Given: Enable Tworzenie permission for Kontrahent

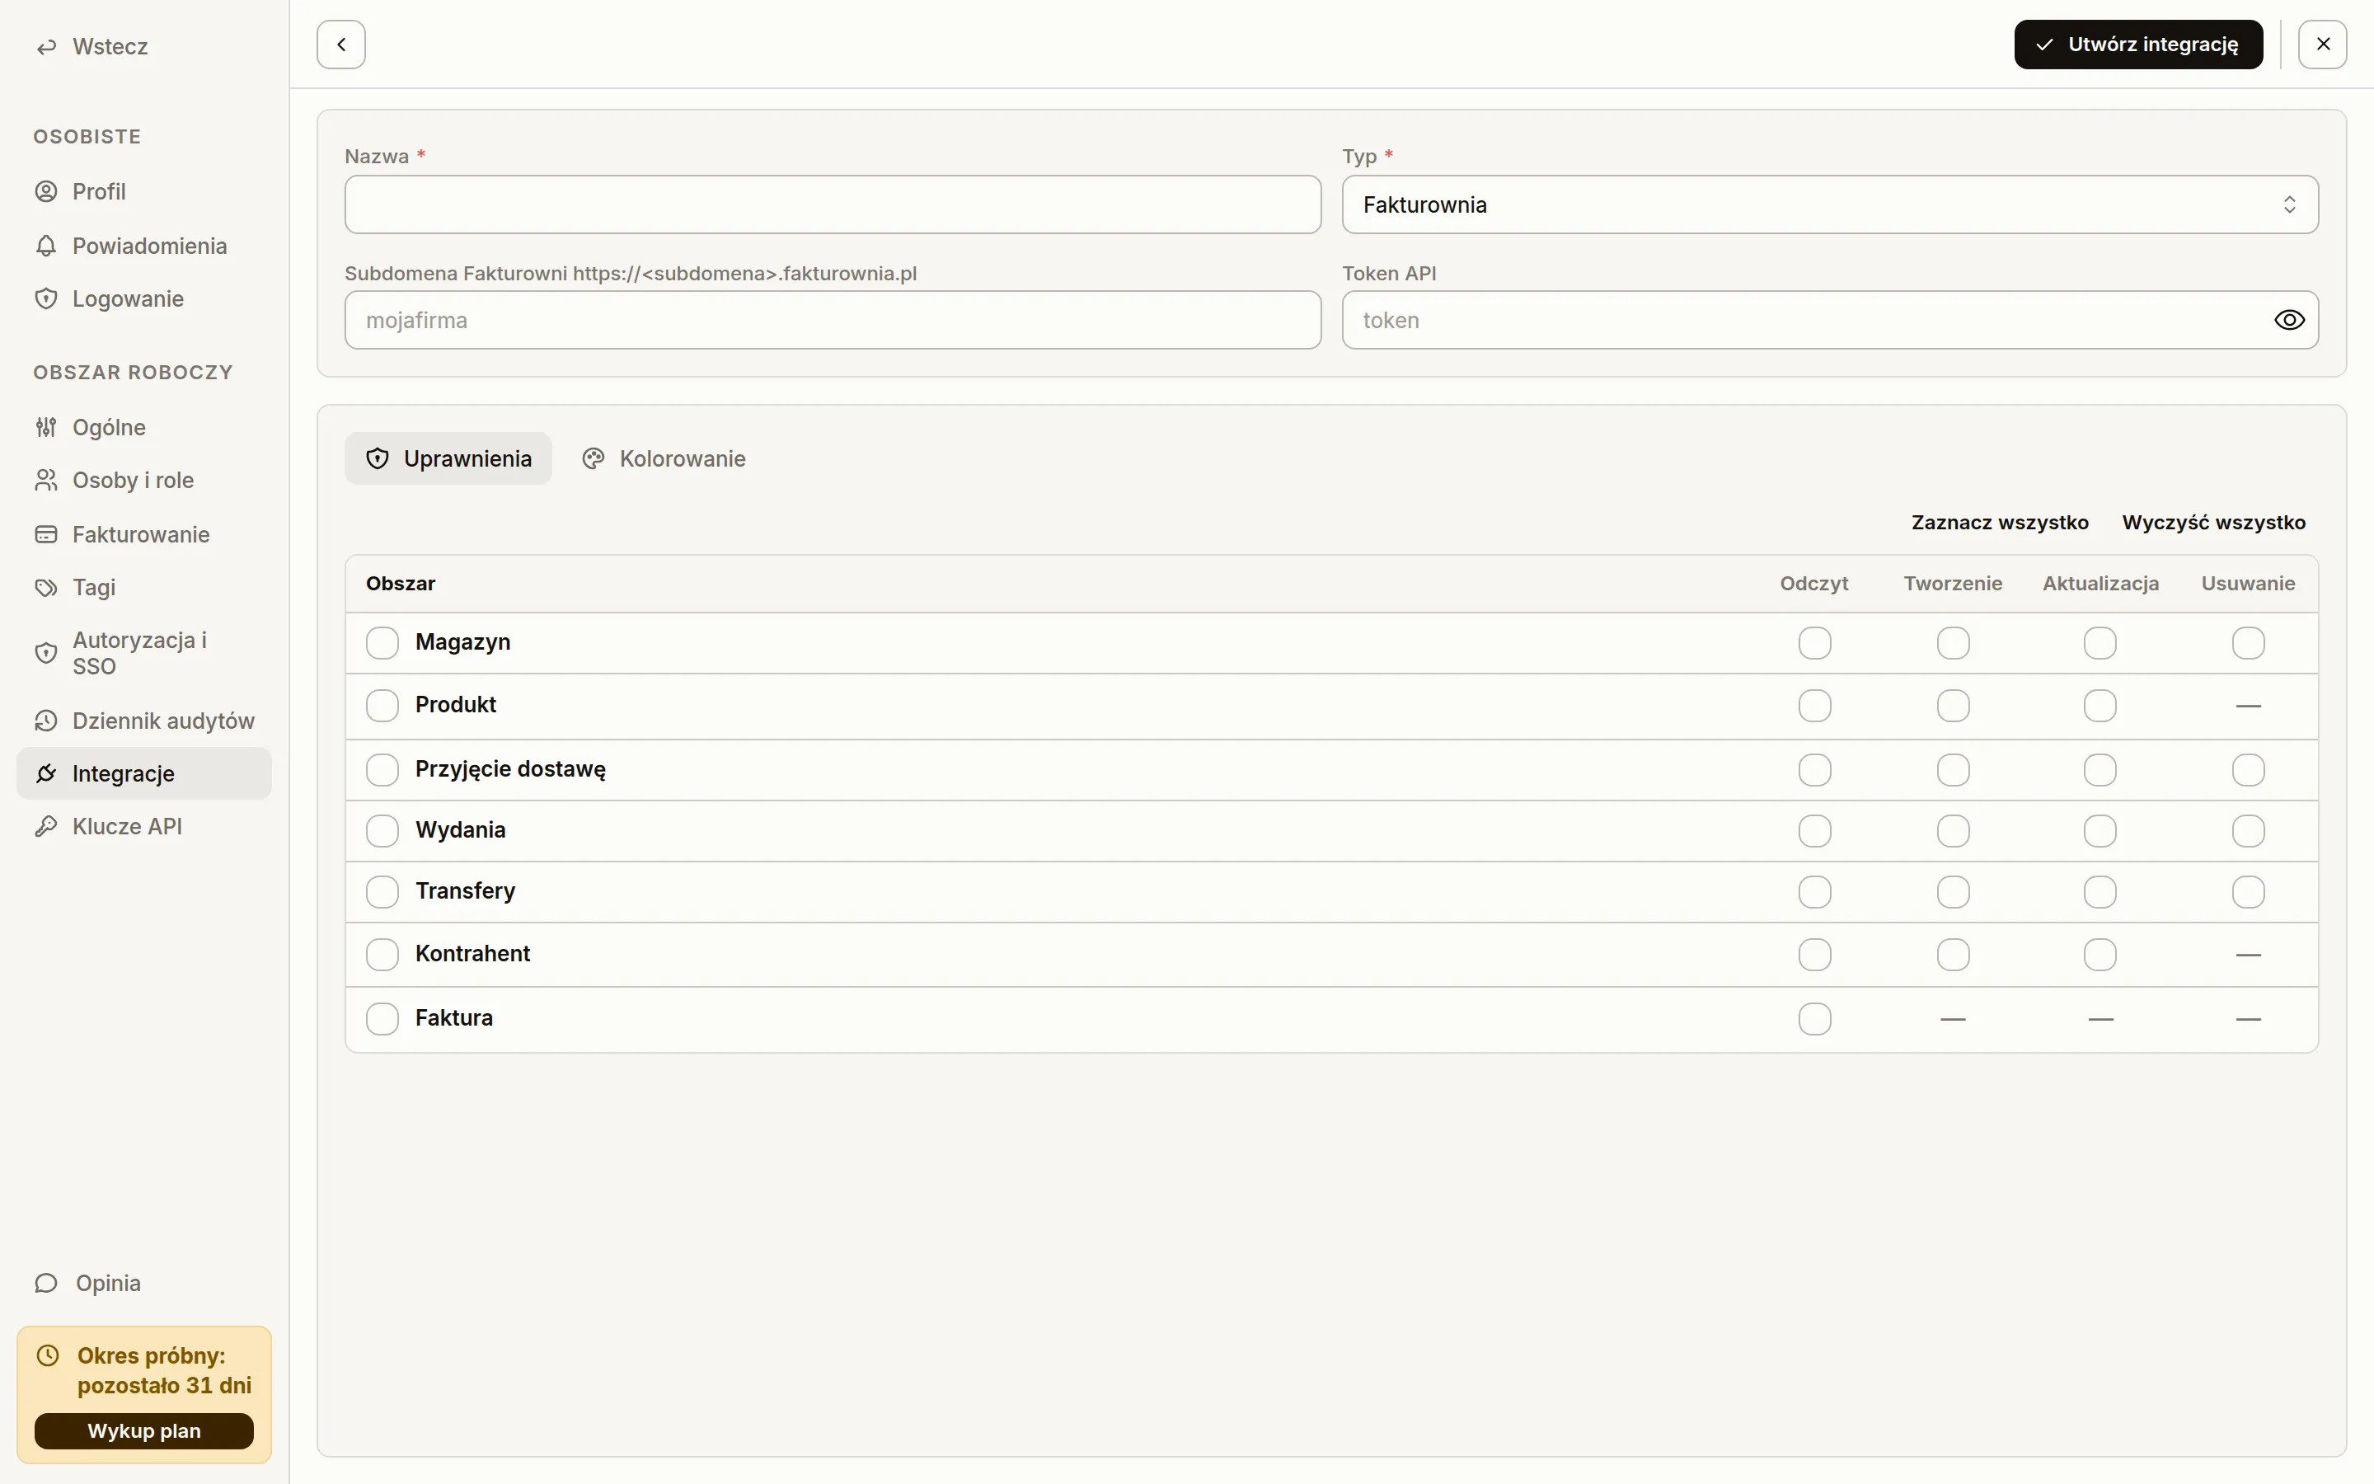Looking at the screenshot, I should coord(1952,954).
